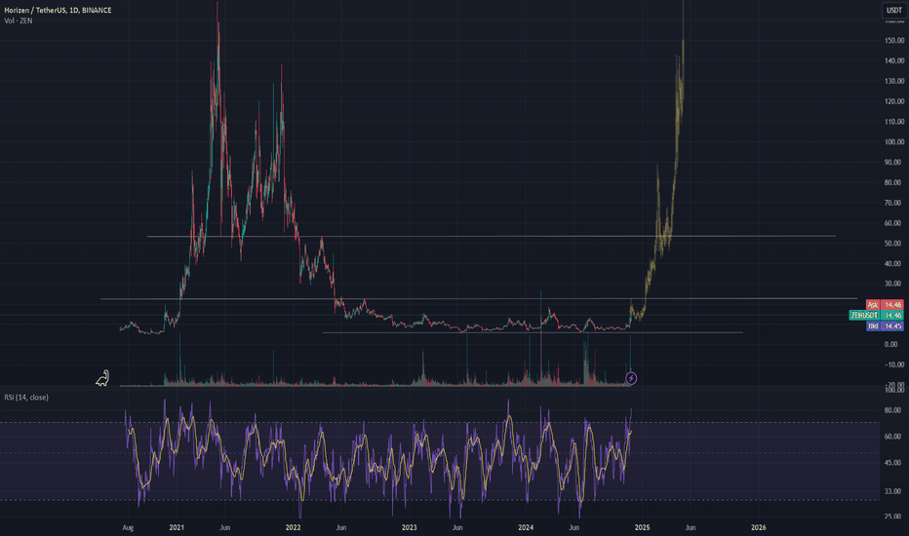Select the horizontal line just above 20.00
Screen dimensions: 909x536
click(479, 298)
